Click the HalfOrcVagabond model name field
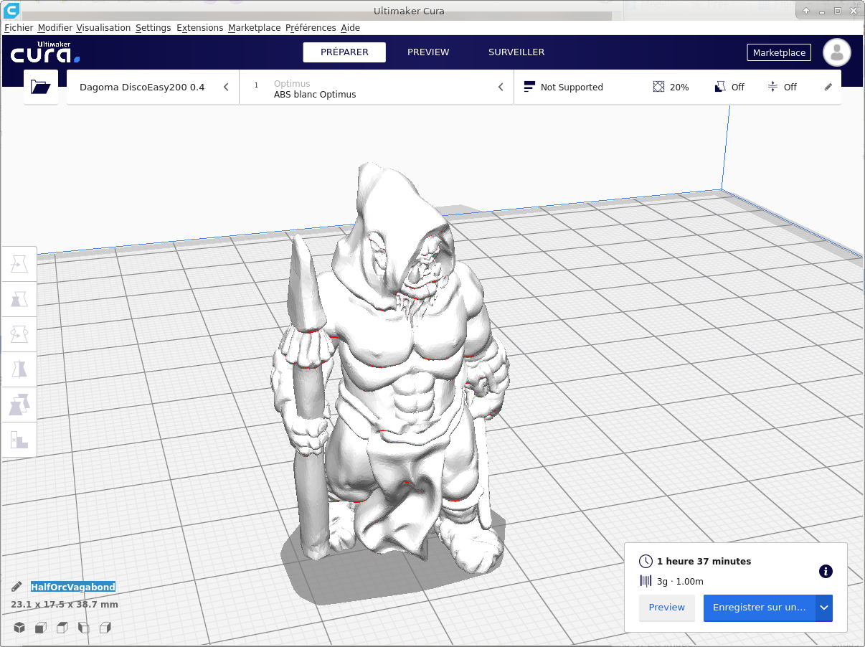 pyautogui.click(x=73, y=587)
